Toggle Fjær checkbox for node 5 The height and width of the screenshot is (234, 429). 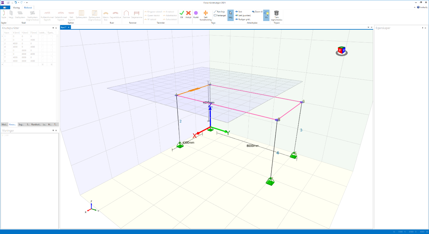point(51,50)
